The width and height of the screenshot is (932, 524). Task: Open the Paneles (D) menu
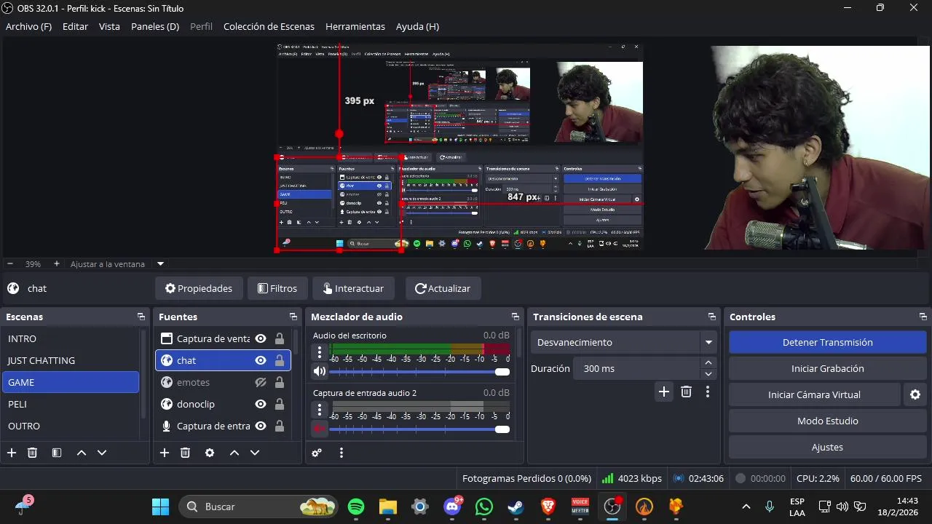click(x=155, y=26)
